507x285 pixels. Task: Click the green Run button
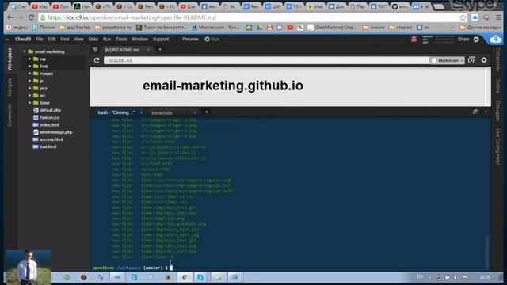[212, 39]
